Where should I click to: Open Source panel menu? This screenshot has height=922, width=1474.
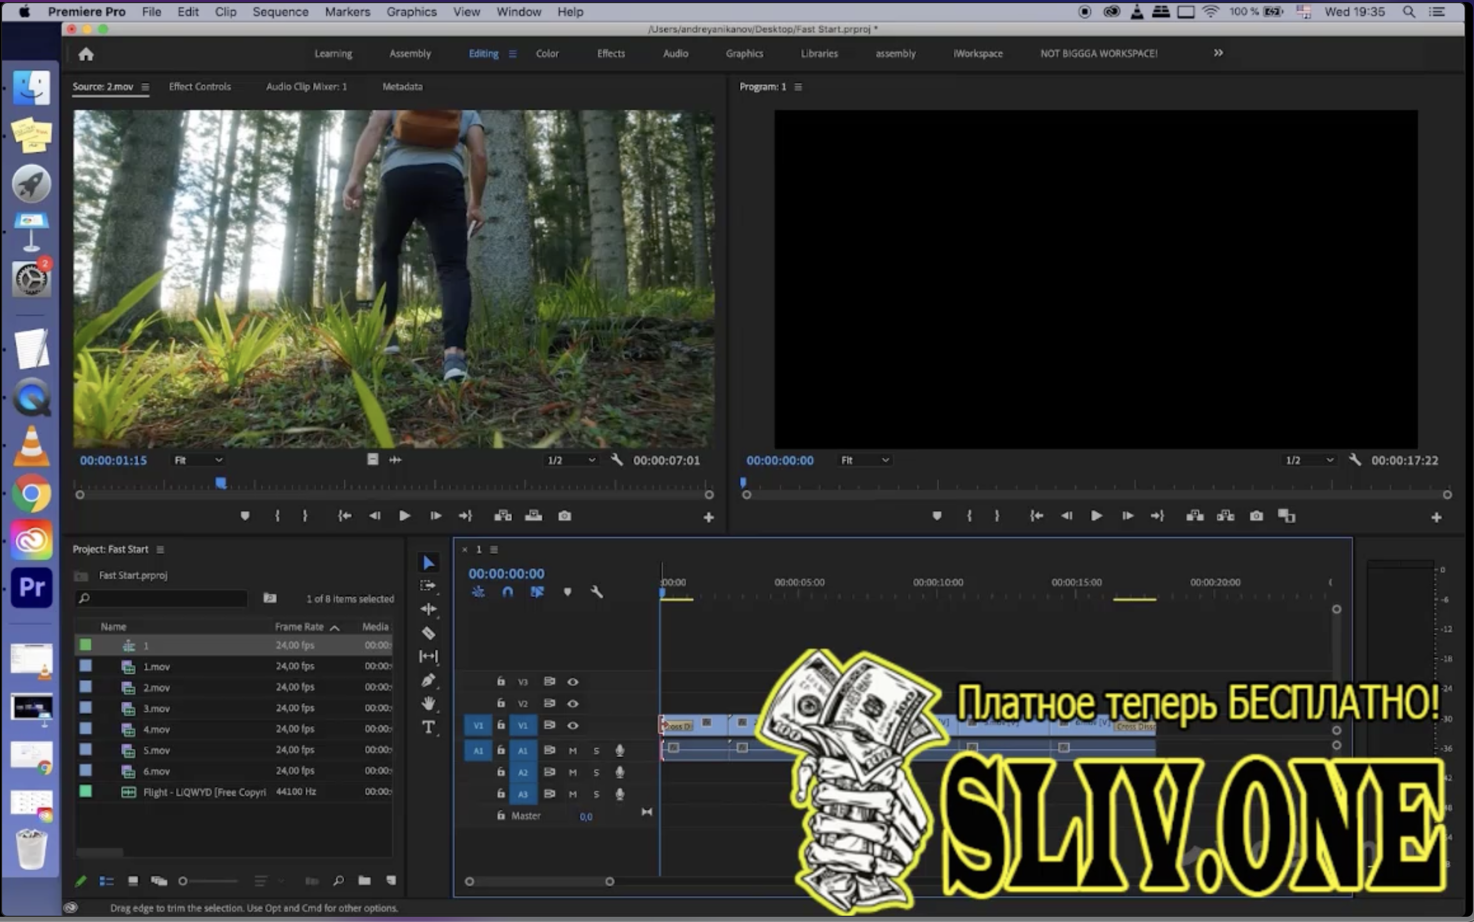145,87
